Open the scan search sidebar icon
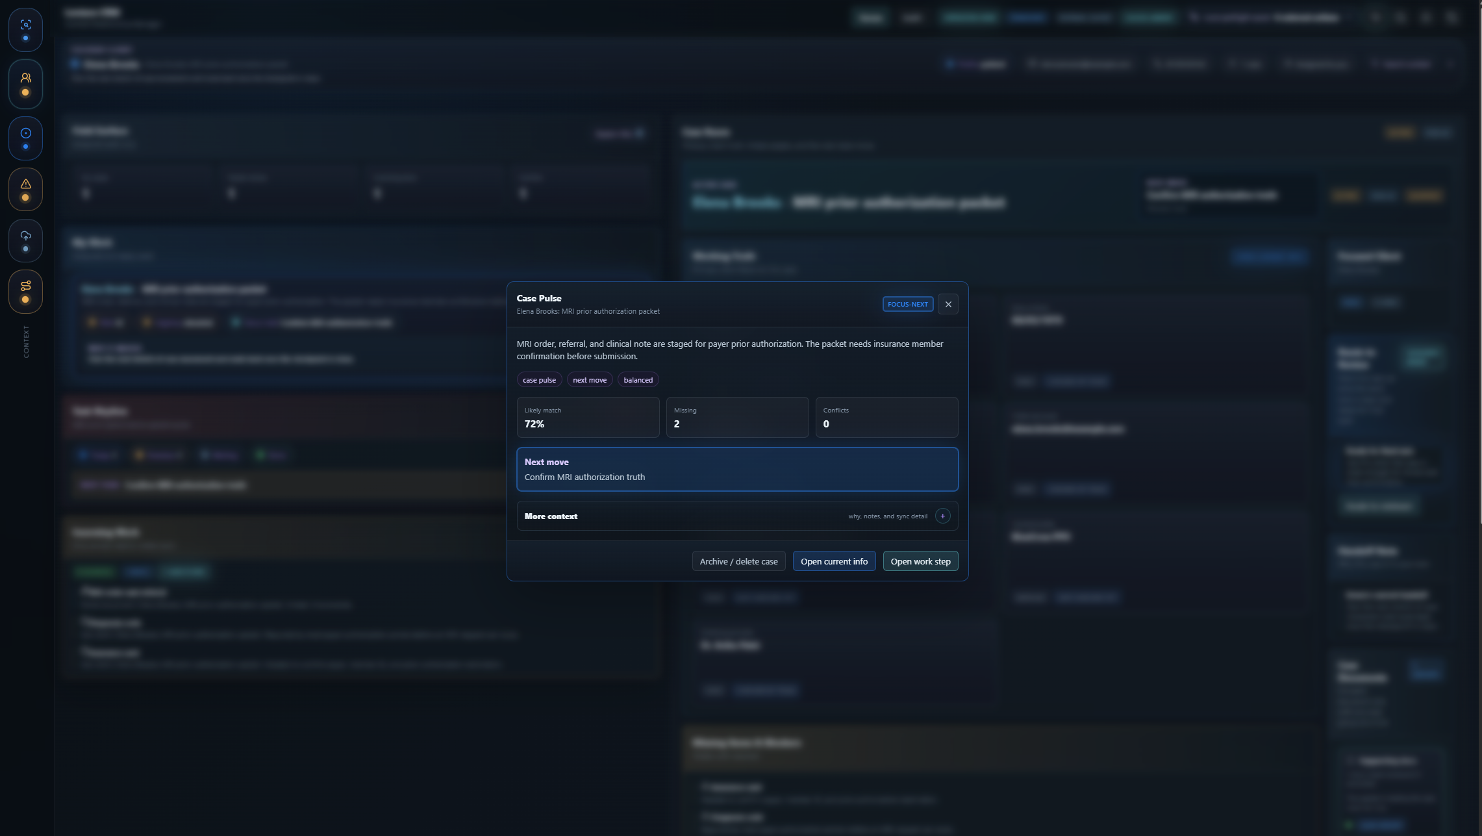This screenshot has width=1482, height=836. click(x=25, y=30)
